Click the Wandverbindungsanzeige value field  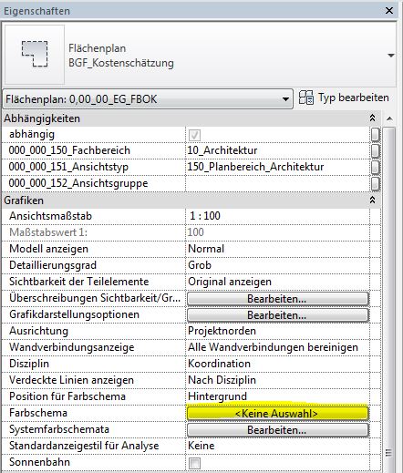[277, 347]
